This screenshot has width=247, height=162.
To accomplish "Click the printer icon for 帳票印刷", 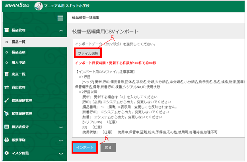I will (x=6, y=140).
